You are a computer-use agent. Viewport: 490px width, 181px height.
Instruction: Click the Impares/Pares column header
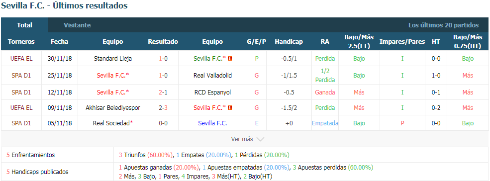click(x=402, y=42)
